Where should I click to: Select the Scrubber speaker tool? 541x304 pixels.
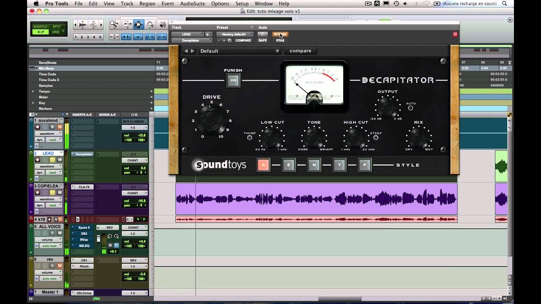[162, 24]
